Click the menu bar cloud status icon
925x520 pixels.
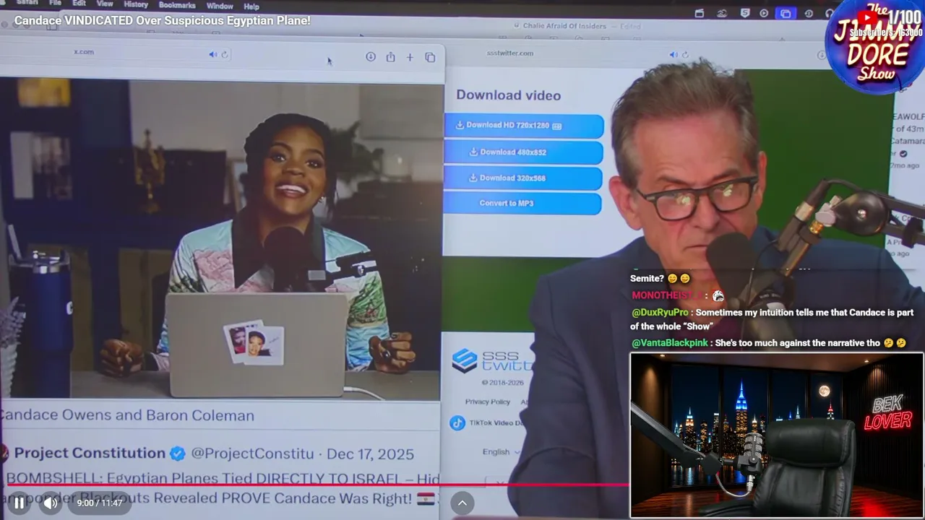(x=721, y=13)
